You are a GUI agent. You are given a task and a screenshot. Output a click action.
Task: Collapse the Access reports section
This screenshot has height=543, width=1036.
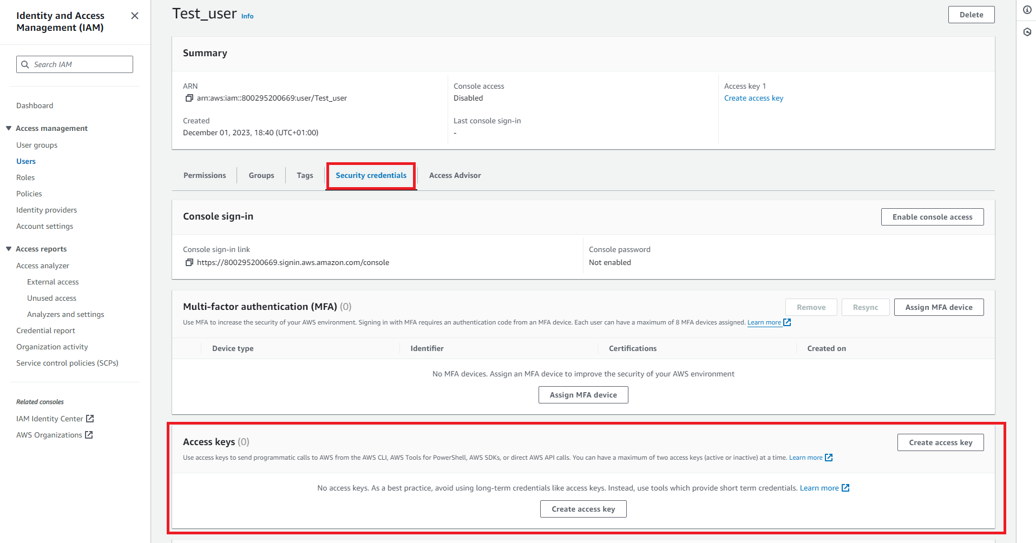[9, 249]
